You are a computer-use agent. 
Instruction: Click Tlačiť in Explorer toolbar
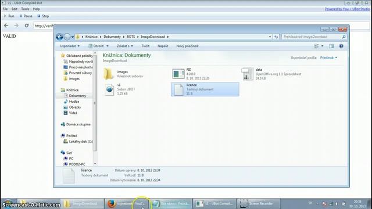tap(145, 46)
